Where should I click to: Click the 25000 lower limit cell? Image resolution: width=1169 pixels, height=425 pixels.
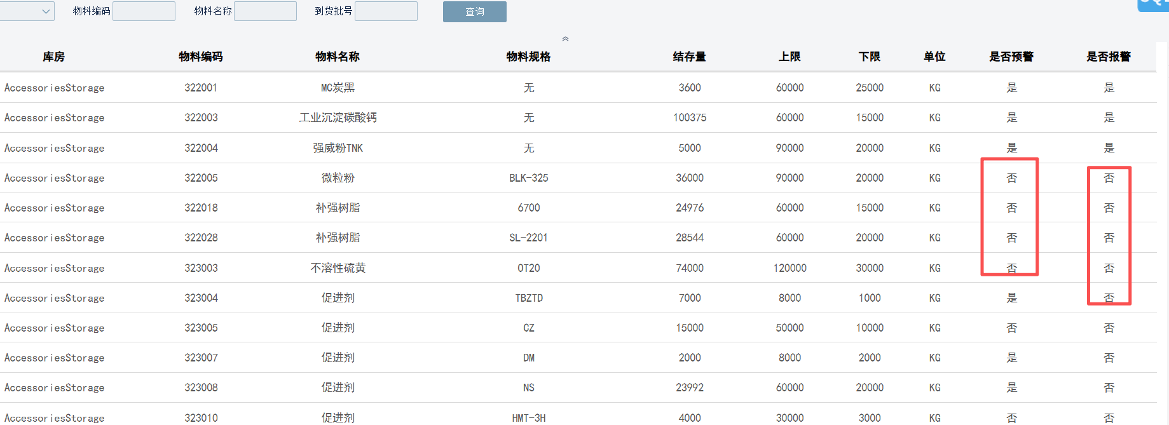[870, 88]
